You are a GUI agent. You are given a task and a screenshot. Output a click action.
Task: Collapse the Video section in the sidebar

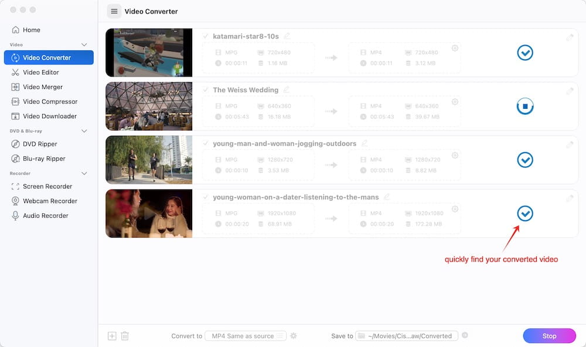[x=84, y=45]
